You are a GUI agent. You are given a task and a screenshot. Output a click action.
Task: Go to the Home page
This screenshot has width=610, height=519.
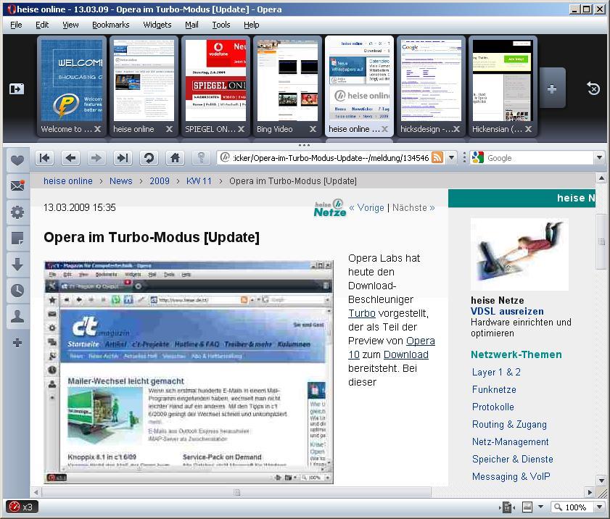(x=175, y=158)
